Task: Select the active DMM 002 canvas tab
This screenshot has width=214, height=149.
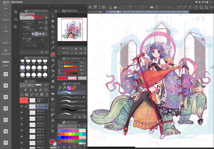Action: (147, 12)
